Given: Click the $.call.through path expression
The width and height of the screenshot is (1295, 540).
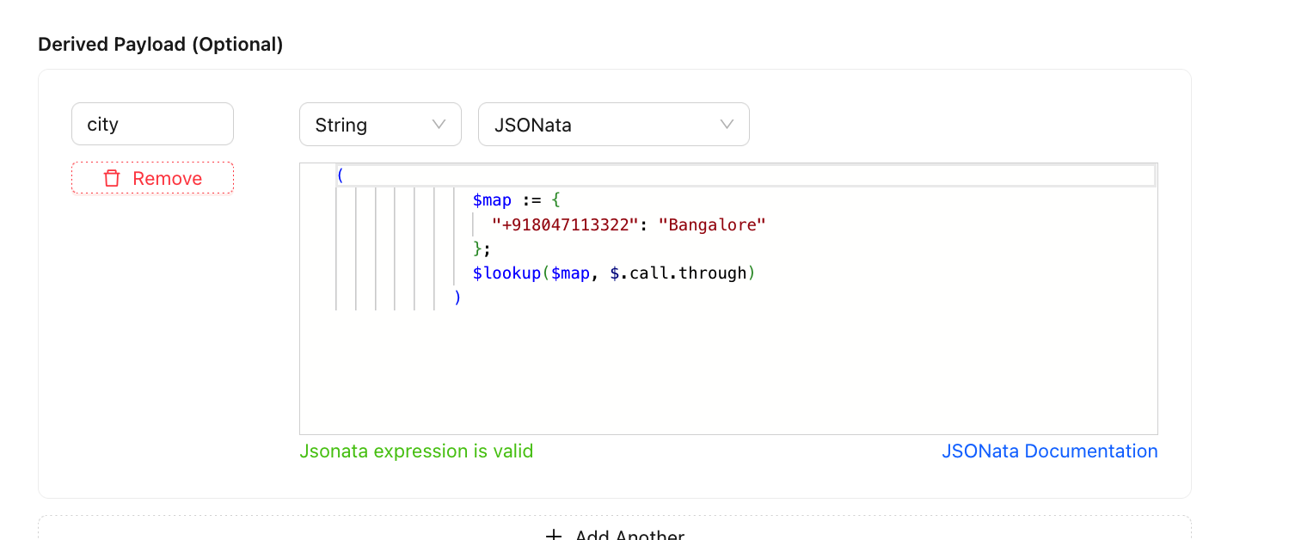Looking at the screenshot, I should pyautogui.click(x=678, y=273).
